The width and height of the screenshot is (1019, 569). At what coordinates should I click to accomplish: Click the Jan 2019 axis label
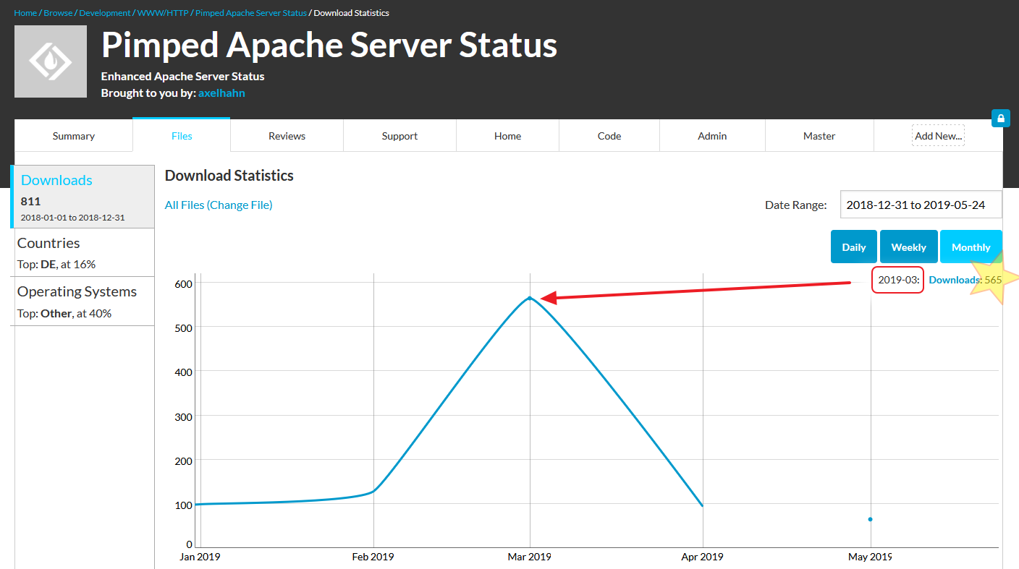200,557
